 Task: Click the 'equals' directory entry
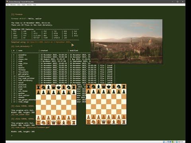click(21, 68)
